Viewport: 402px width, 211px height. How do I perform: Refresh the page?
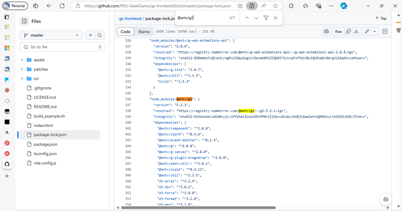click(x=62, y=6)
